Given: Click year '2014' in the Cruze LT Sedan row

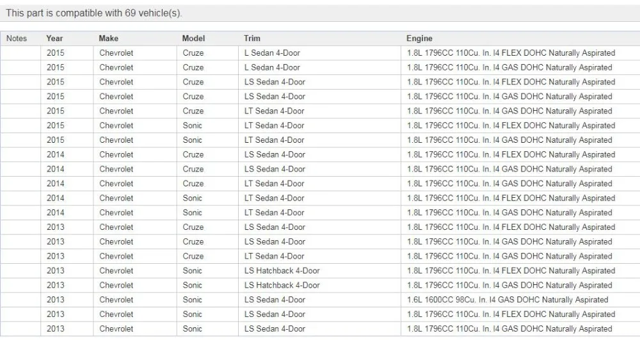Looking at the screenshot, I should coord(56,184).
